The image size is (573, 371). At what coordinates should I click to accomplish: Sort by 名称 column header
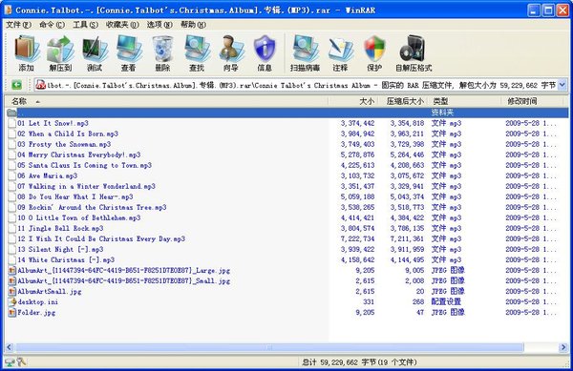tap(166, 101)
